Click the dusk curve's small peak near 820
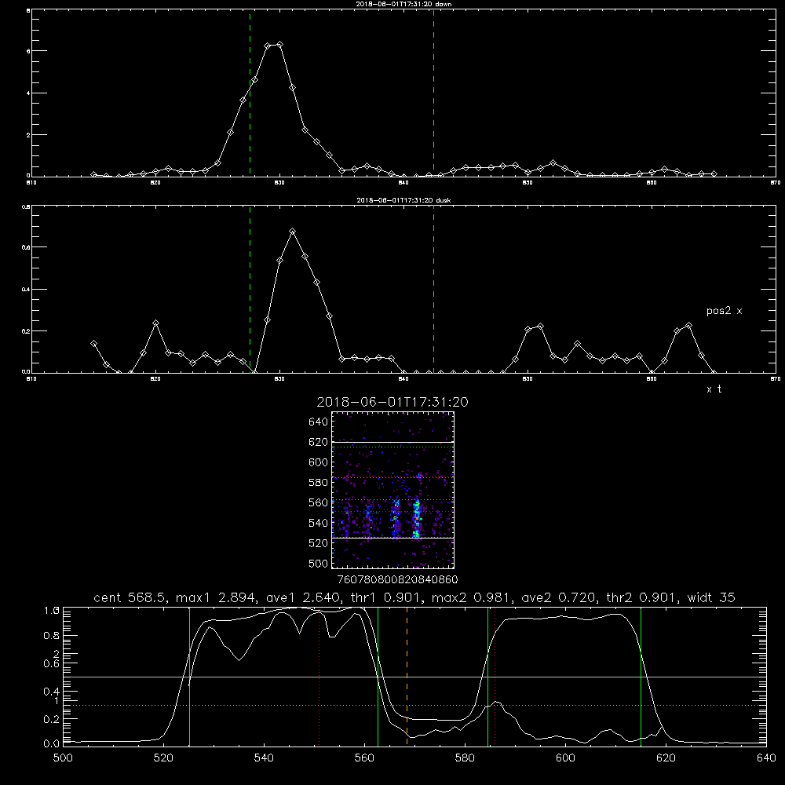 click(155, 323)
